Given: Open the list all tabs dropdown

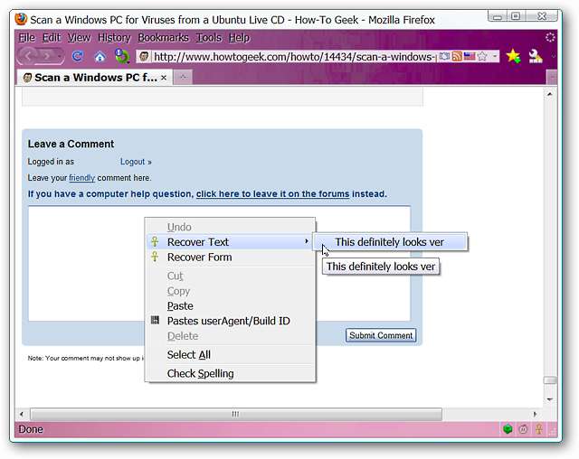Looking at the screenshot, I should (x=552, y=78).
